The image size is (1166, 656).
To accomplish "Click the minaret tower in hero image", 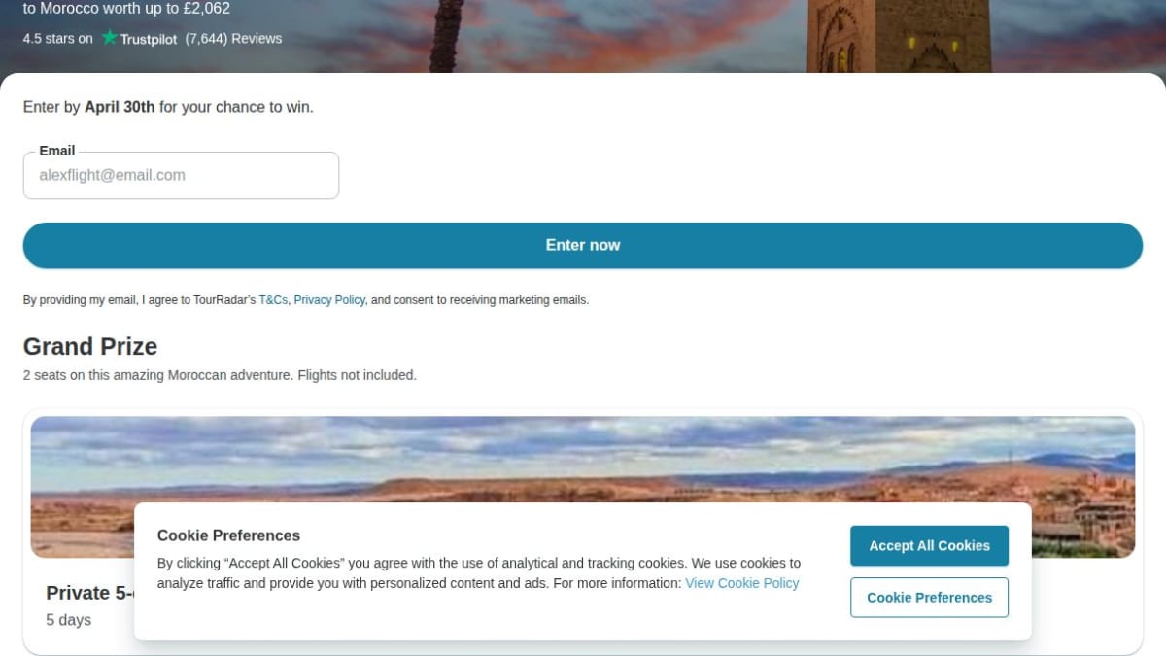I will pyautogui.click(x=899, y=36).
